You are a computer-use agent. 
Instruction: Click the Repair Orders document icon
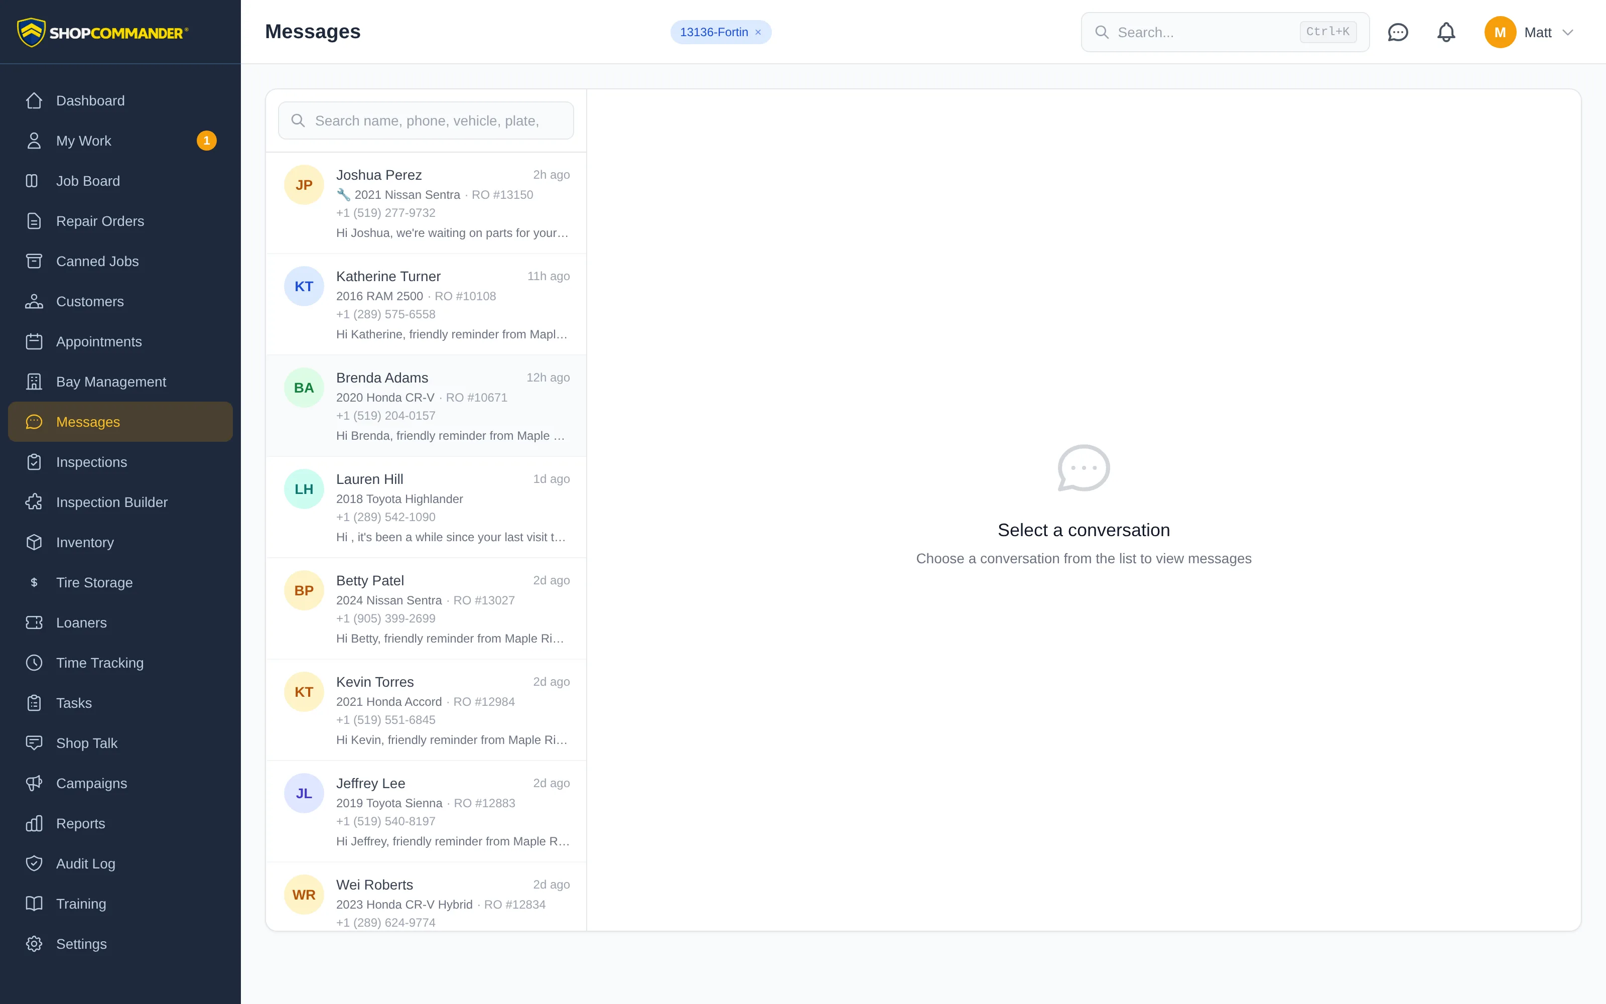tap(34, 221)
